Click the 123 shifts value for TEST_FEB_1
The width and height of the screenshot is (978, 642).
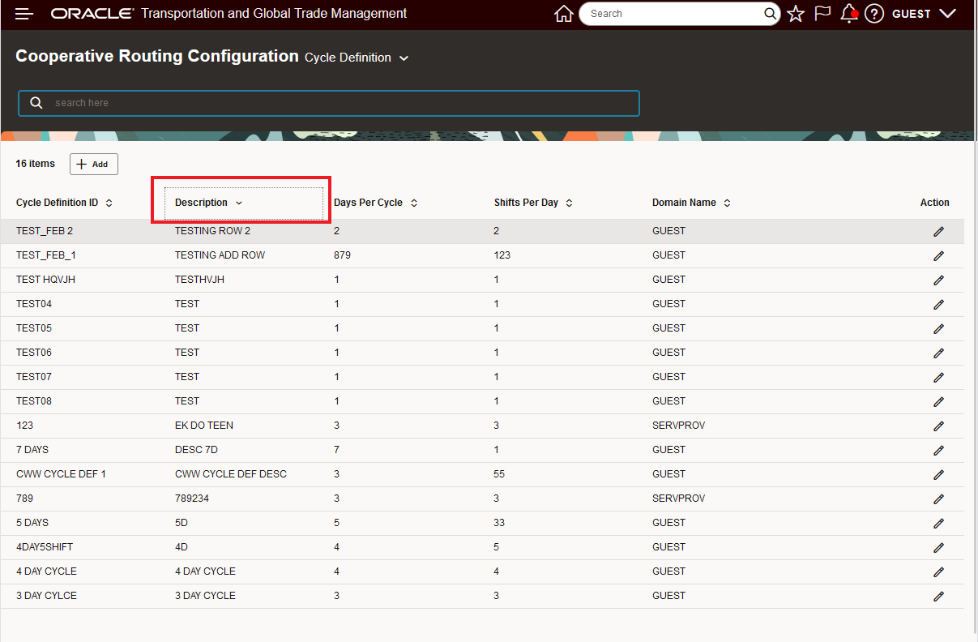tap(502, 255)
